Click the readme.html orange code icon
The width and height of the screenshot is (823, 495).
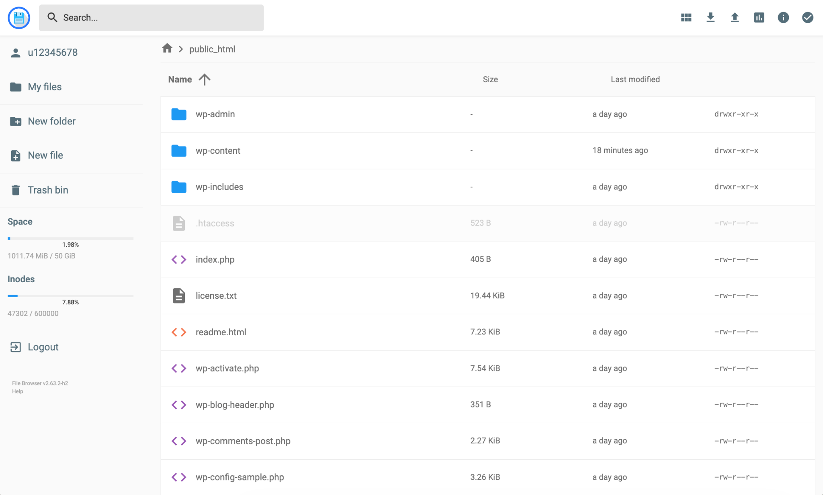[179, 332]
